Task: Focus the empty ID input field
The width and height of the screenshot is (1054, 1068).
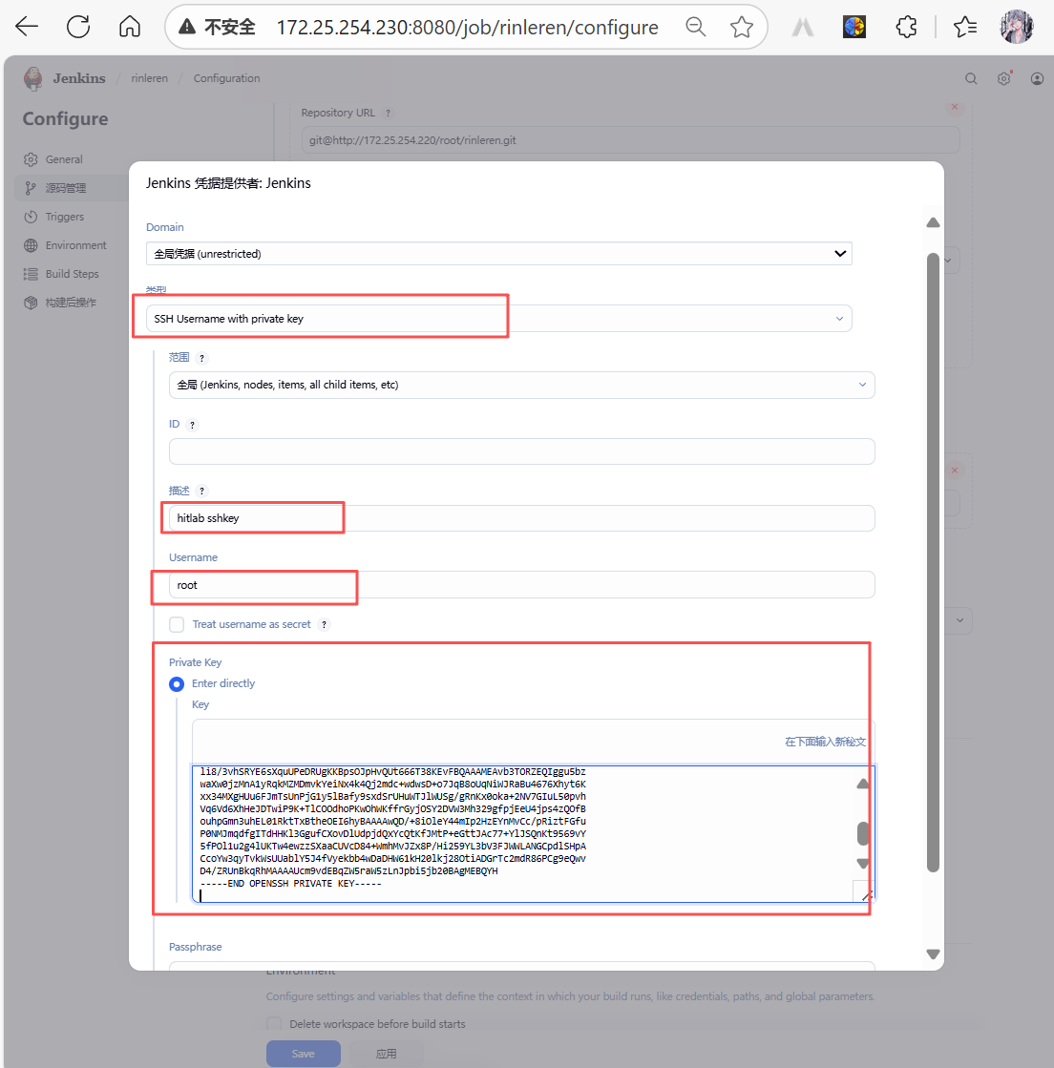Action: click(522, 451)
